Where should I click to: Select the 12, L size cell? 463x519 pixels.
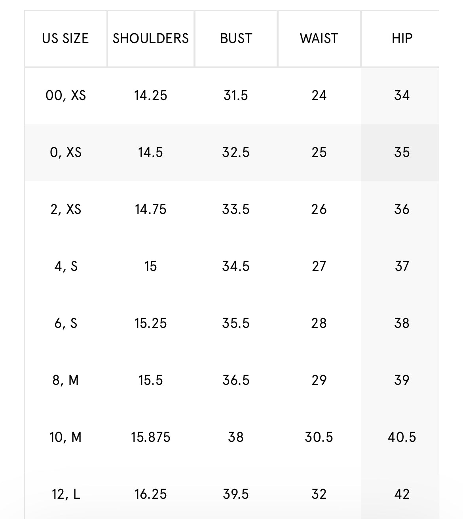click(x=65, y=494)
